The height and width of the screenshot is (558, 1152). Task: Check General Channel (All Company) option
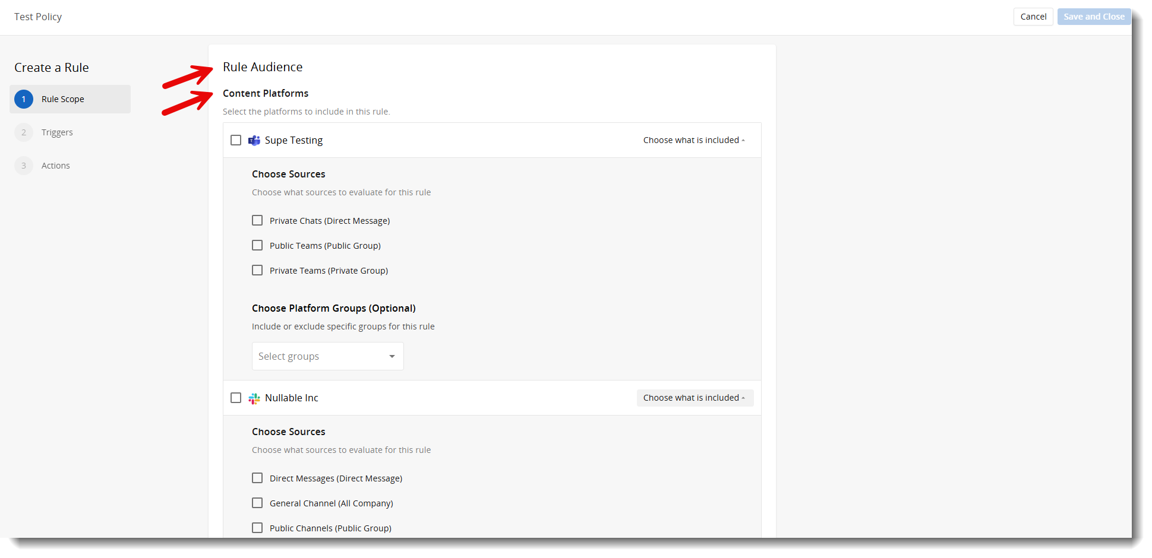(257, 503)
